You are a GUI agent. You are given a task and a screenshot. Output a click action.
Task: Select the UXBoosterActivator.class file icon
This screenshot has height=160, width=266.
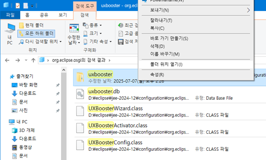pos(80,128)
